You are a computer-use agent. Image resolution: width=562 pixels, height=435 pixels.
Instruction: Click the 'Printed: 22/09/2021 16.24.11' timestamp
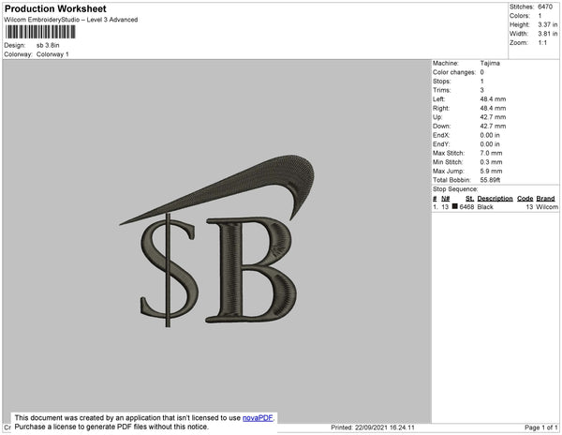(x=373, y=427)
